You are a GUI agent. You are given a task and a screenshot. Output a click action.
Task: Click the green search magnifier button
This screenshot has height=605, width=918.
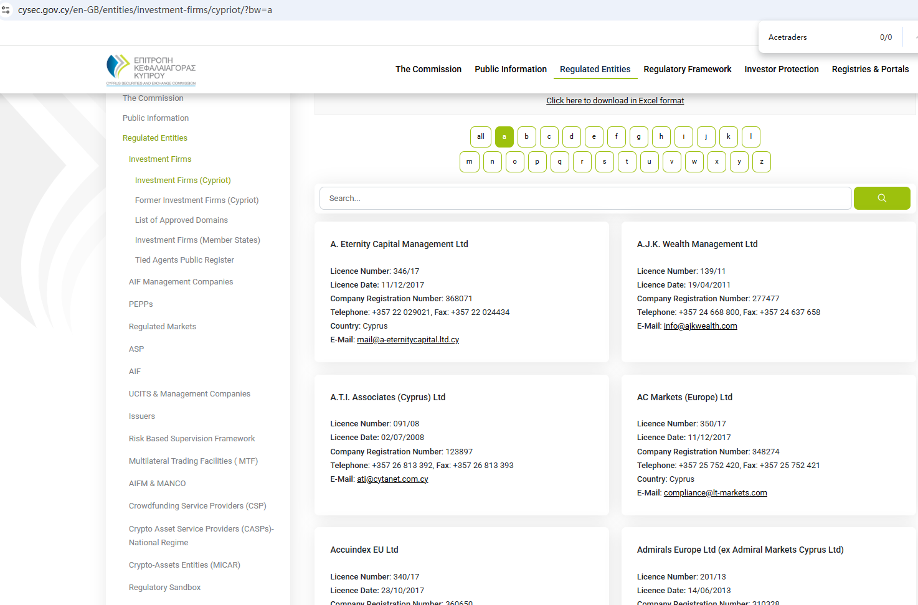click(x=881, y=198)
